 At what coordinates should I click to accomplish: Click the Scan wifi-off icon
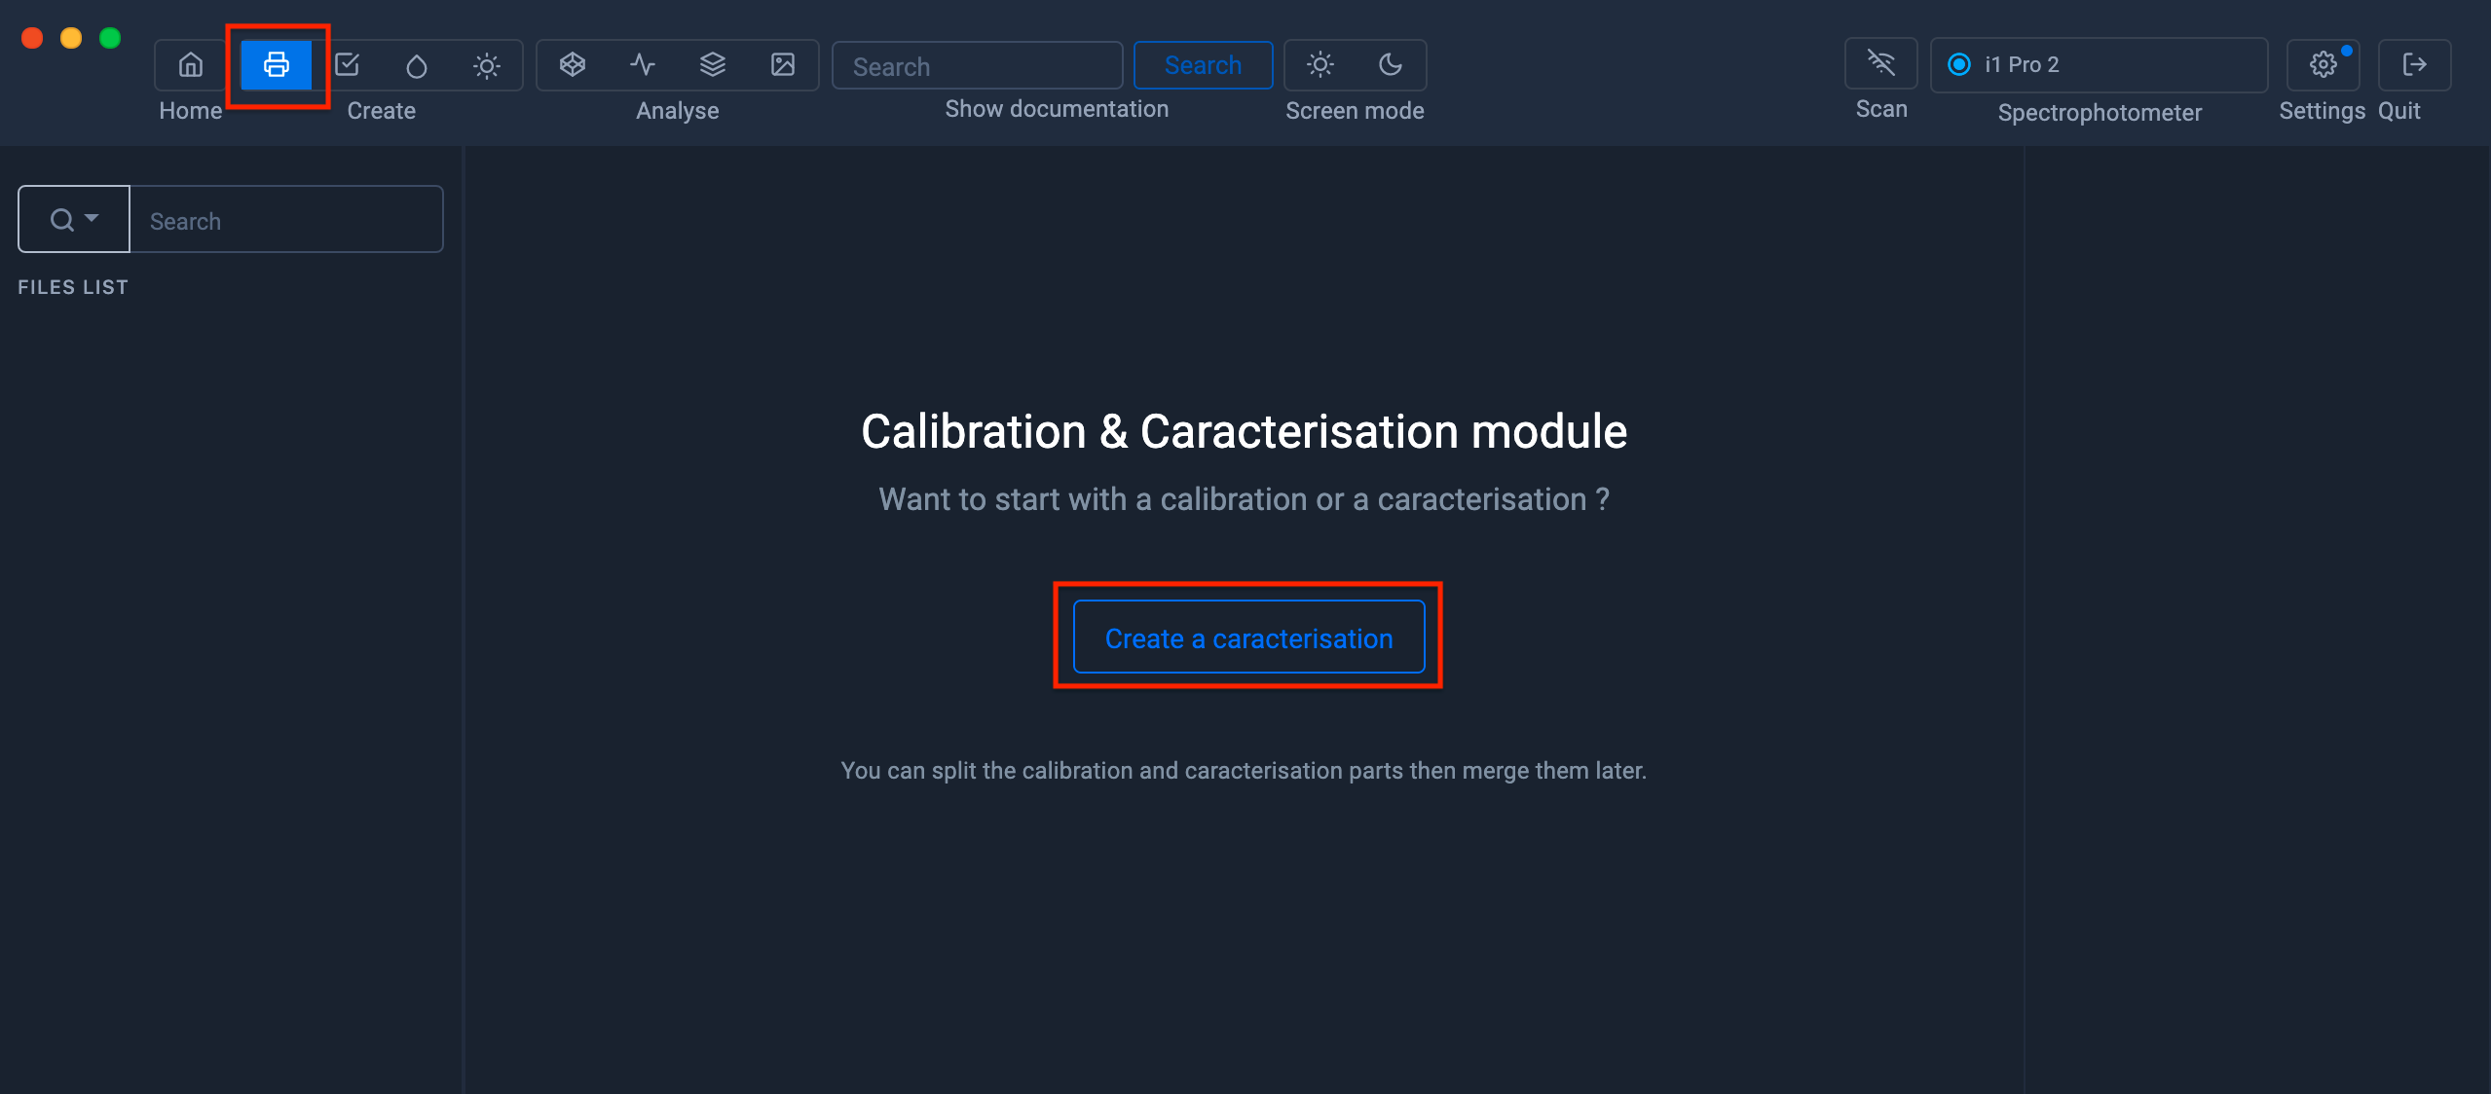pos(1881,63)
